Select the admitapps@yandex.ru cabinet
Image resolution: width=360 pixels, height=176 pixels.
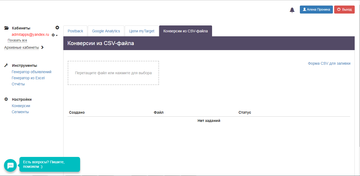30,34
